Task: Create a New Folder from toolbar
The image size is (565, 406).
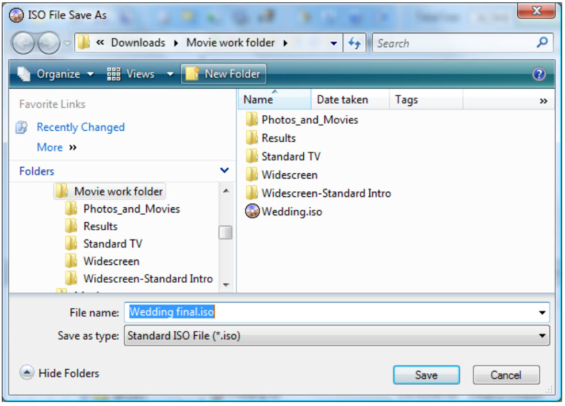Action: 223,74
